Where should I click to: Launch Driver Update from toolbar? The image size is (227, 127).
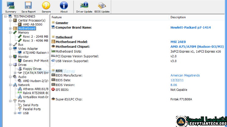click(84, 7)
